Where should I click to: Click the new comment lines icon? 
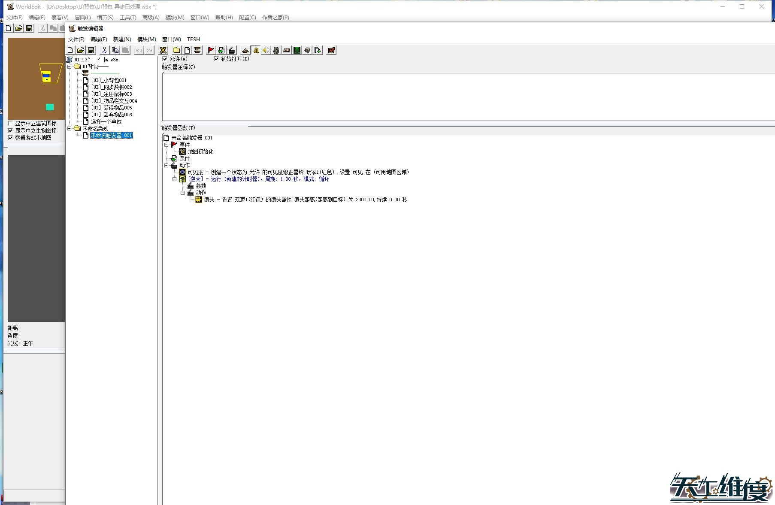197,50
